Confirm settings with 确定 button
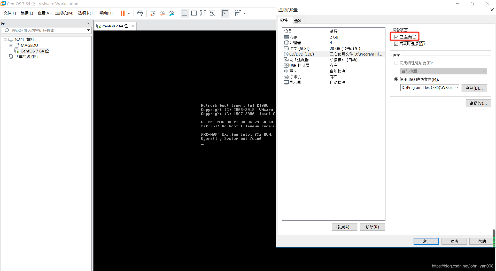This screenshot has height=271, width=496. (x=426, y=241)
